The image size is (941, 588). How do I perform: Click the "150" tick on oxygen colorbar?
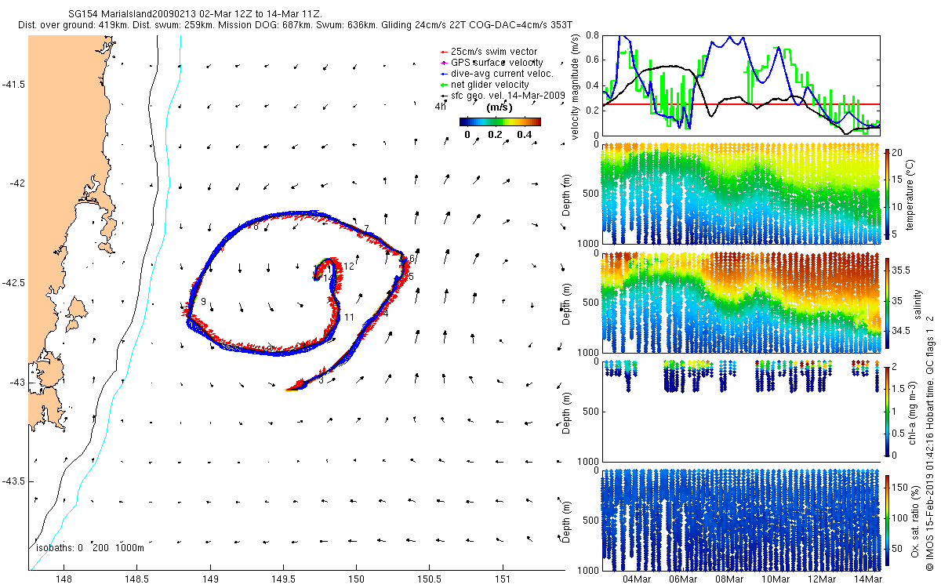(x=901, y=489)
